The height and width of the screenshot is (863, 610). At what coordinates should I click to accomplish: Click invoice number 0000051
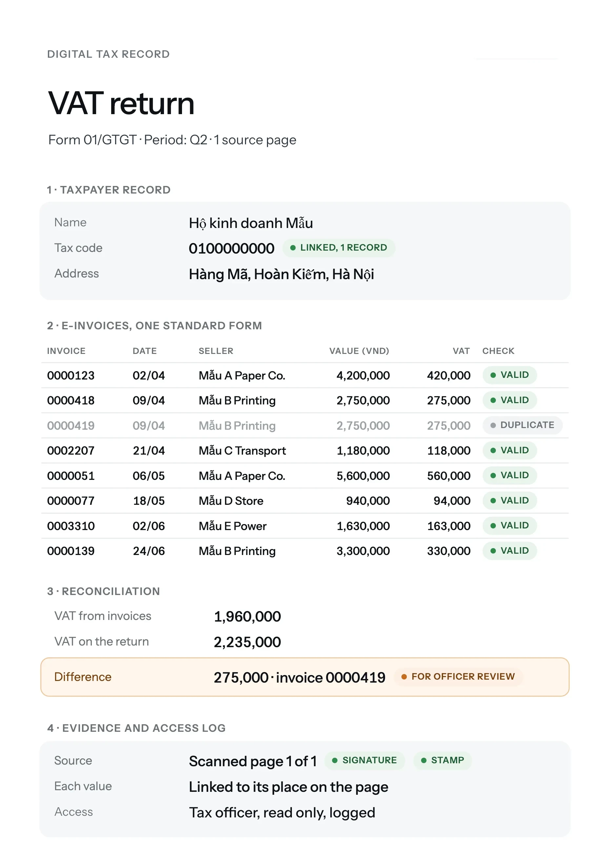(71, 476)
